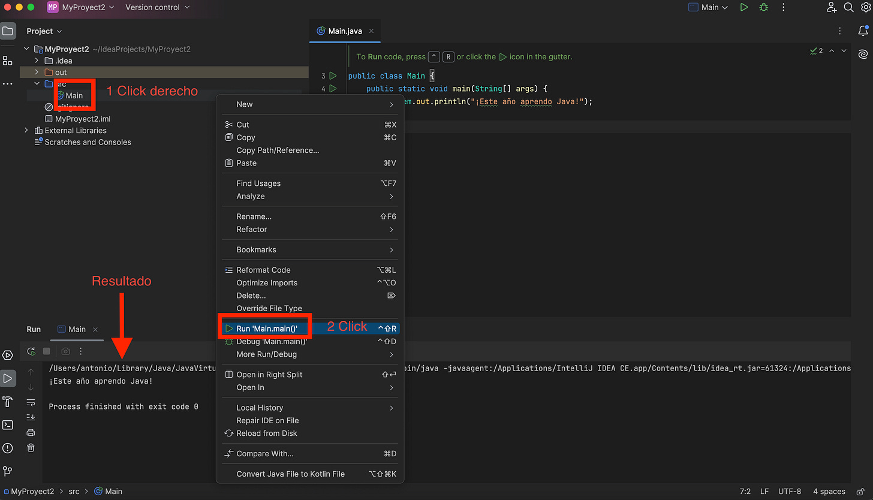
Task: Open the Project view dropdown
Action: click(44, 31)
